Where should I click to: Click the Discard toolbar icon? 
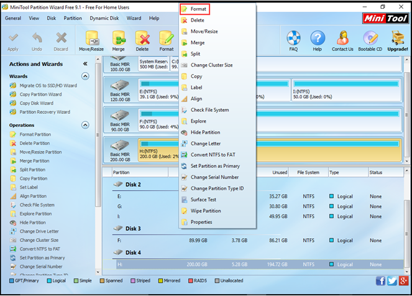click(61, 41)
